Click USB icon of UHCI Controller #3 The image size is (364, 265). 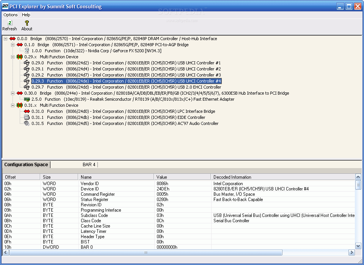click(27, 75)
